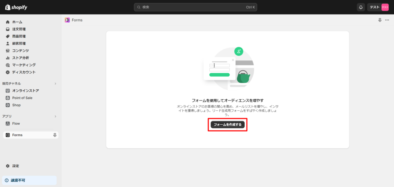Click the settings gear icon (設定)
The image size is (394, 187).
[x=8, y=166]
